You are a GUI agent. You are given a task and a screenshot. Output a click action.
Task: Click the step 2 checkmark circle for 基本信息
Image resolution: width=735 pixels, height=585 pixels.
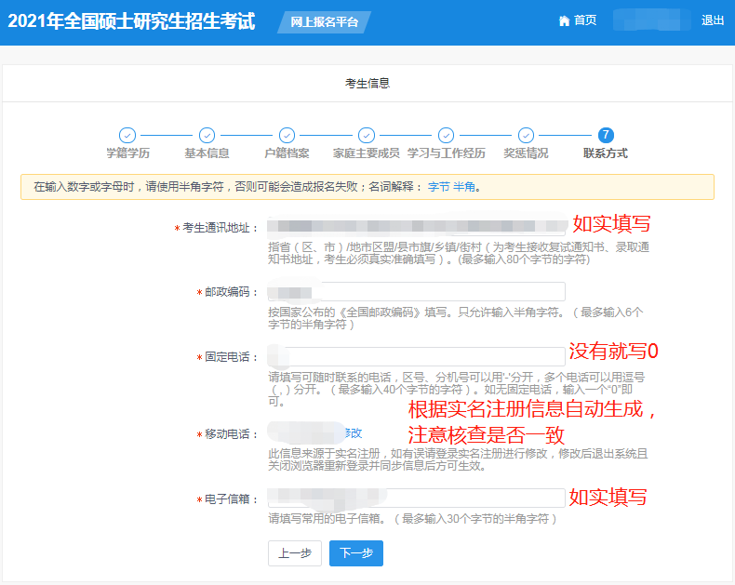pos(207,136)
